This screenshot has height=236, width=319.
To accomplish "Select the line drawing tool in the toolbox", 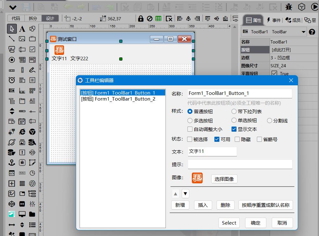I will point(11,39).
